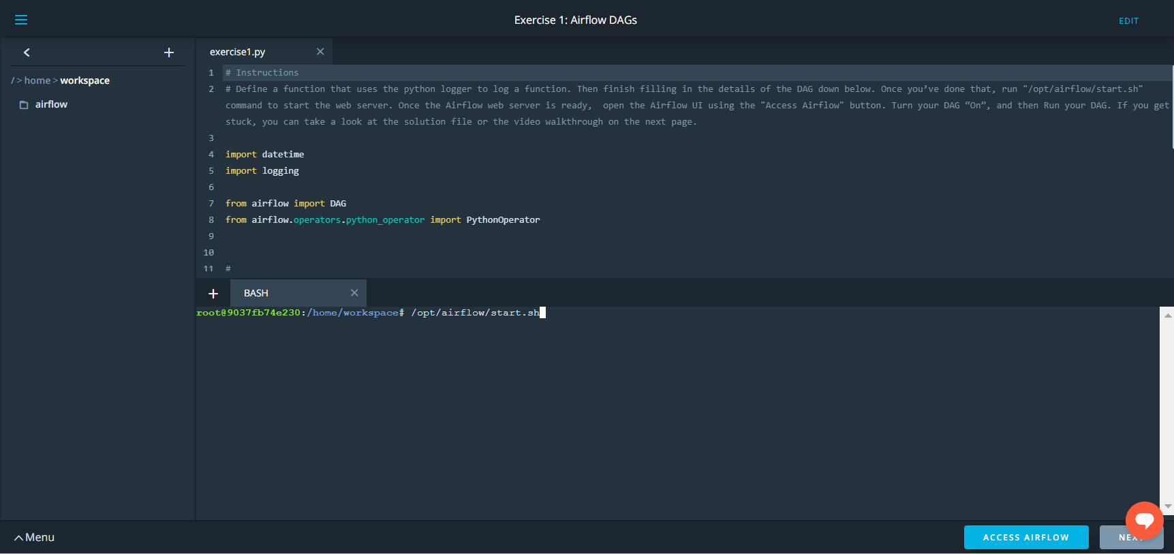
Task: Switch to the BASH terminal tab
Action: (x=256, y=293)
